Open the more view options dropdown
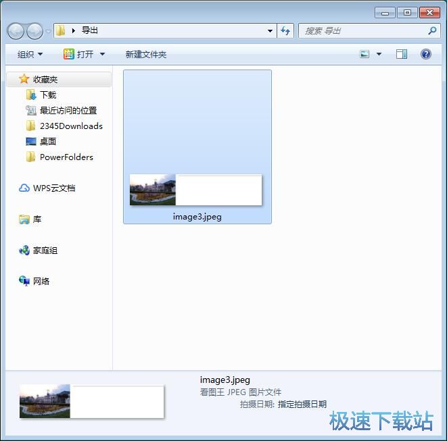The width and height of the screenshot is (447, 441). (x=379, y=54)
